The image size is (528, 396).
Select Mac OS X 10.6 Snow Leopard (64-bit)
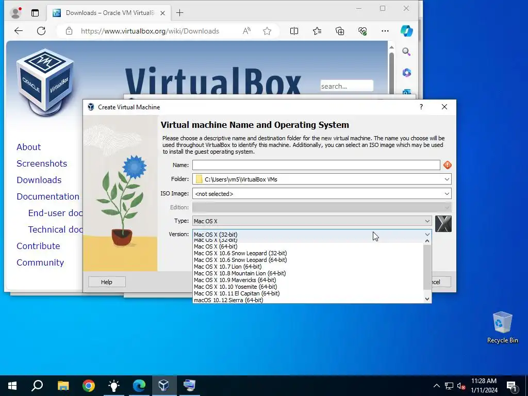click(x=240, y=260)
